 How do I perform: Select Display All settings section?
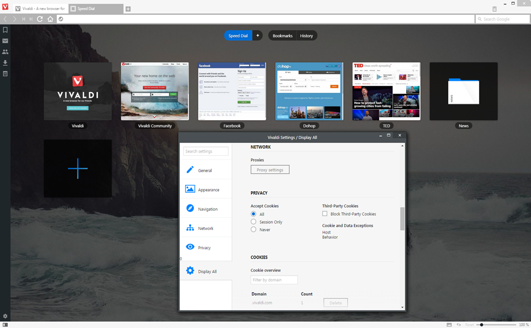[206, 271]
